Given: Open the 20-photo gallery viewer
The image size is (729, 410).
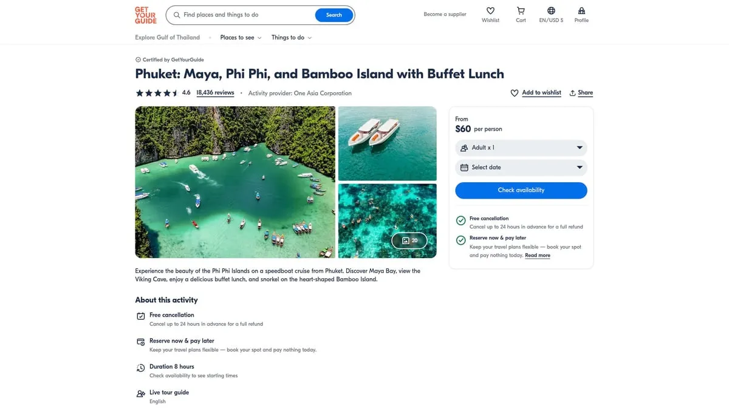Looking at the screenshot, I should coord(409,241).
